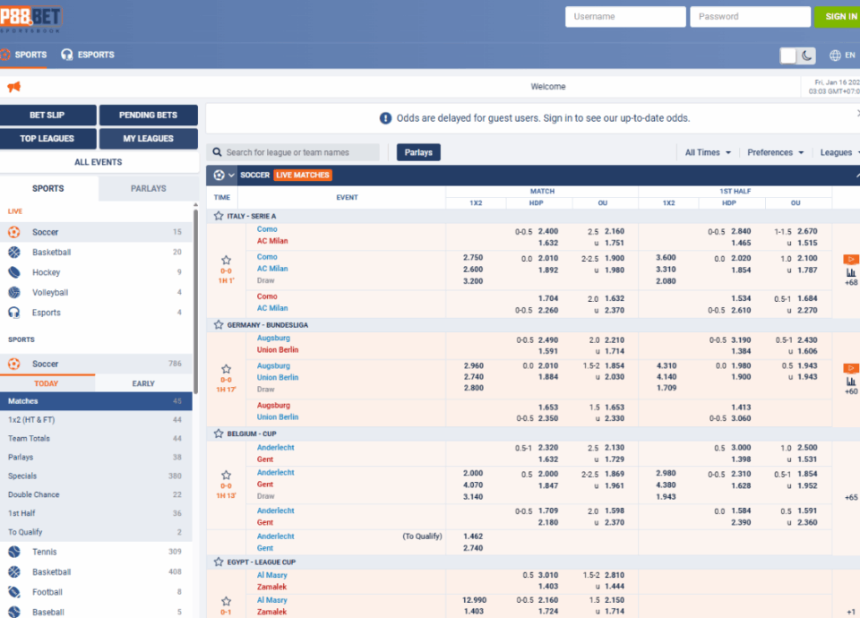Click the globe language icon
Screen dimensions: 860x618
pos(835,56)
